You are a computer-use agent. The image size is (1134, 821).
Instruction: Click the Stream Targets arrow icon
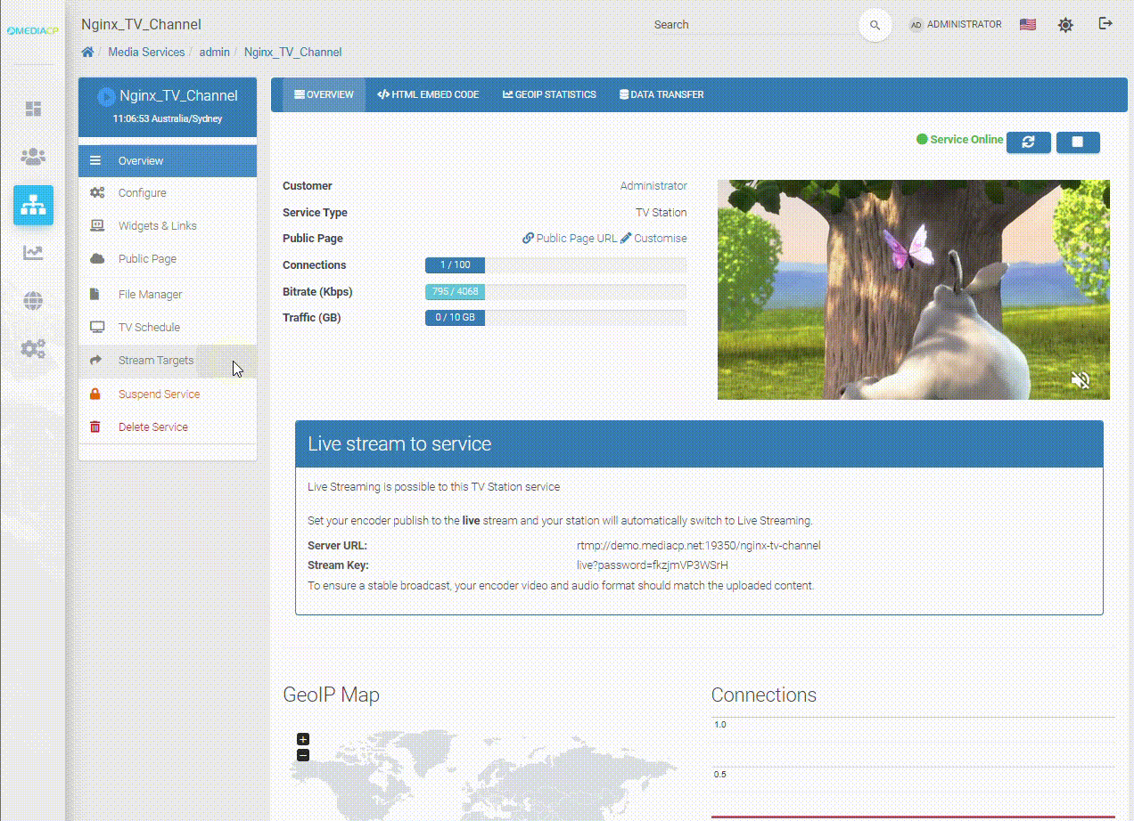(96, 360)
